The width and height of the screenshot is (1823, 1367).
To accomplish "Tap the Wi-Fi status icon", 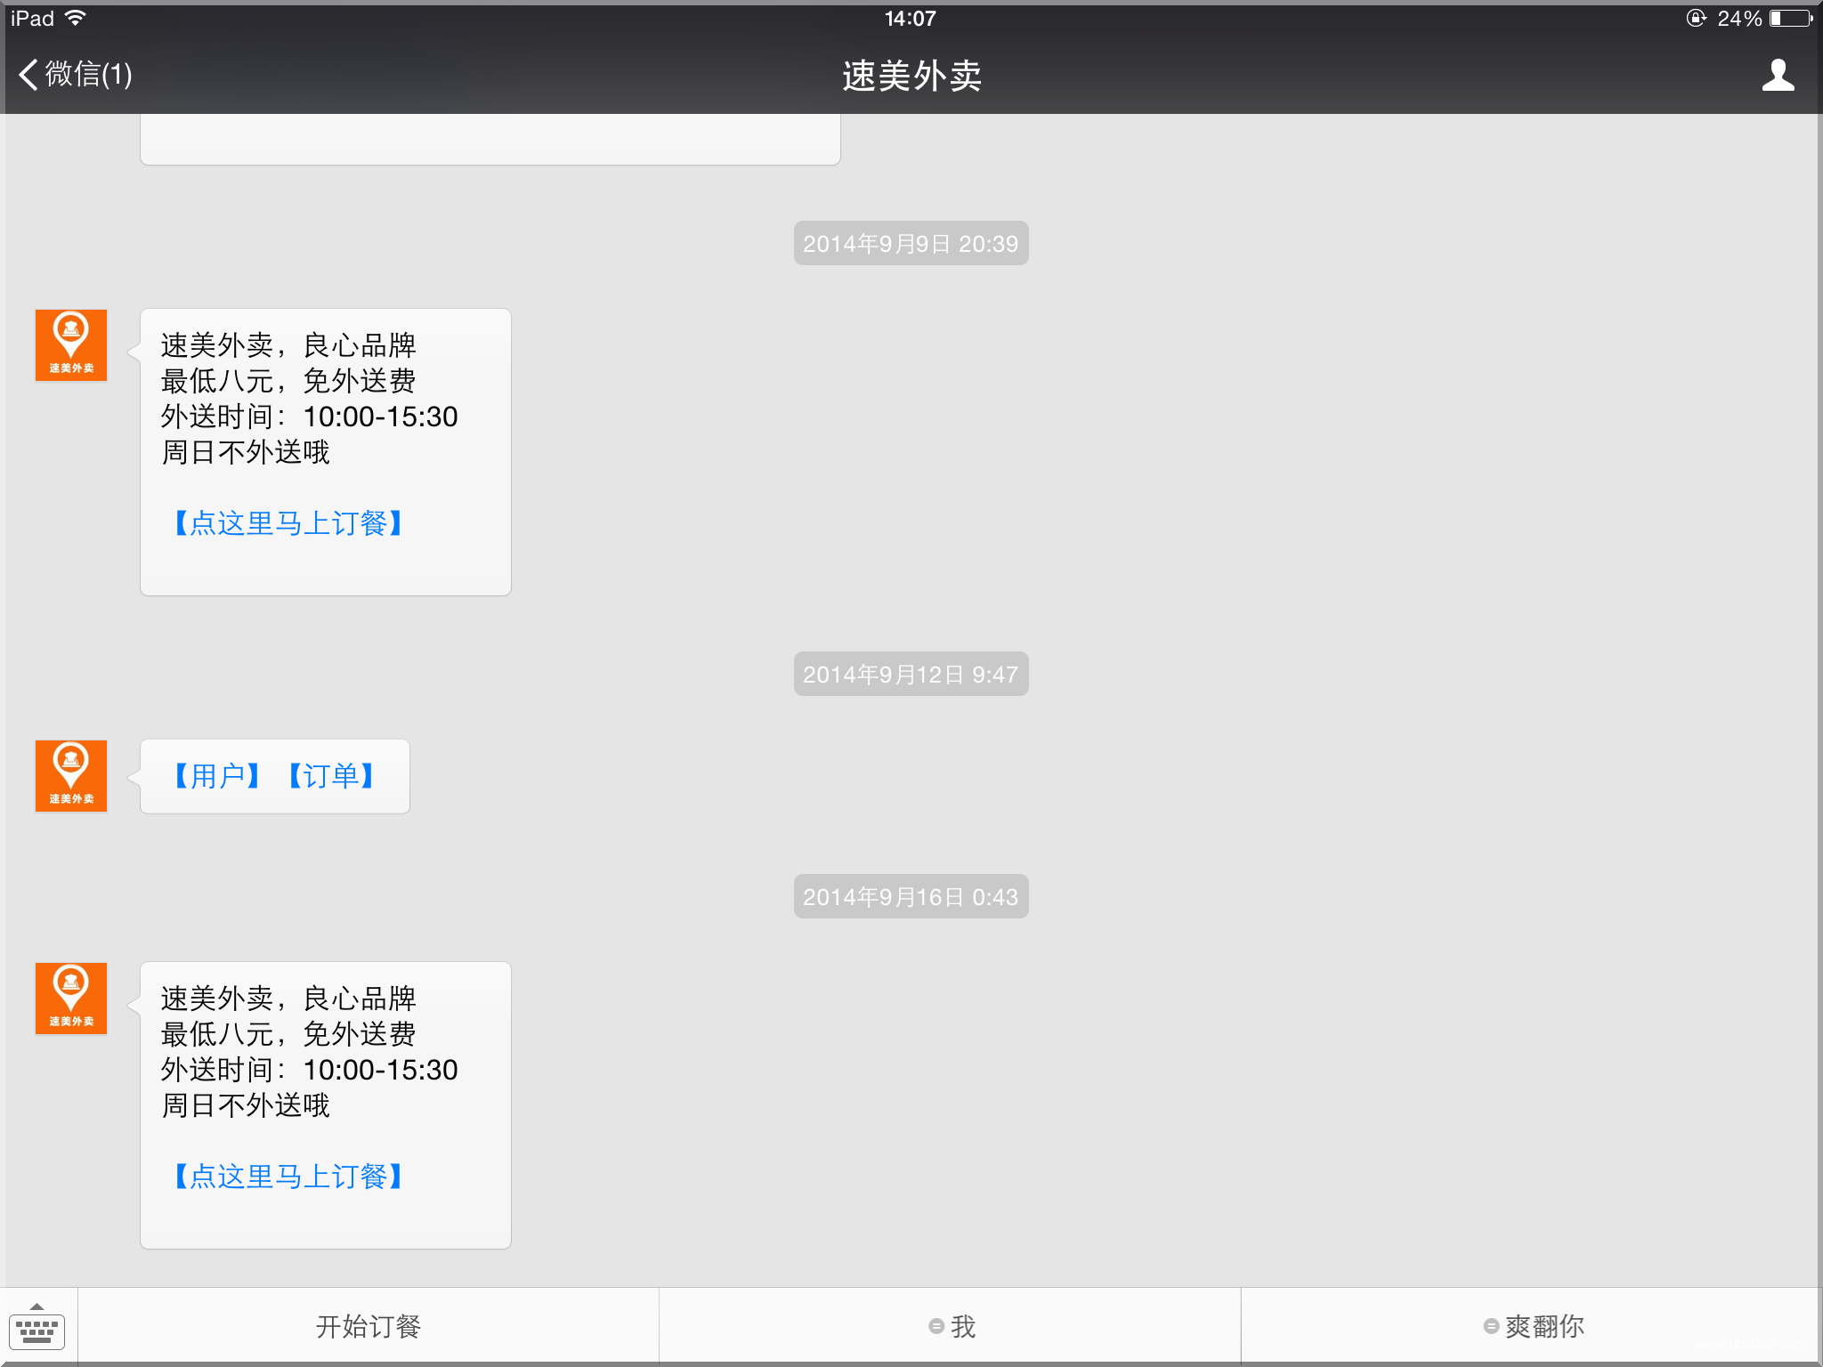I will [76, 18].
